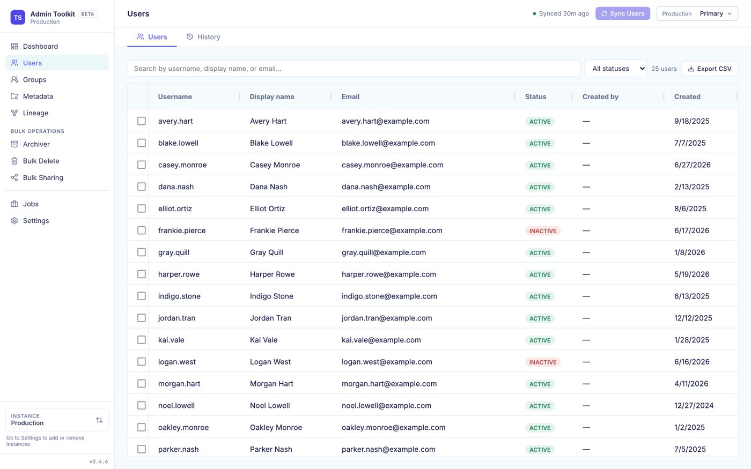Tick the checkbox for jordan.tran
Image resolution: width=751 pixels, height=469 pixels.
tap(142, 318)
